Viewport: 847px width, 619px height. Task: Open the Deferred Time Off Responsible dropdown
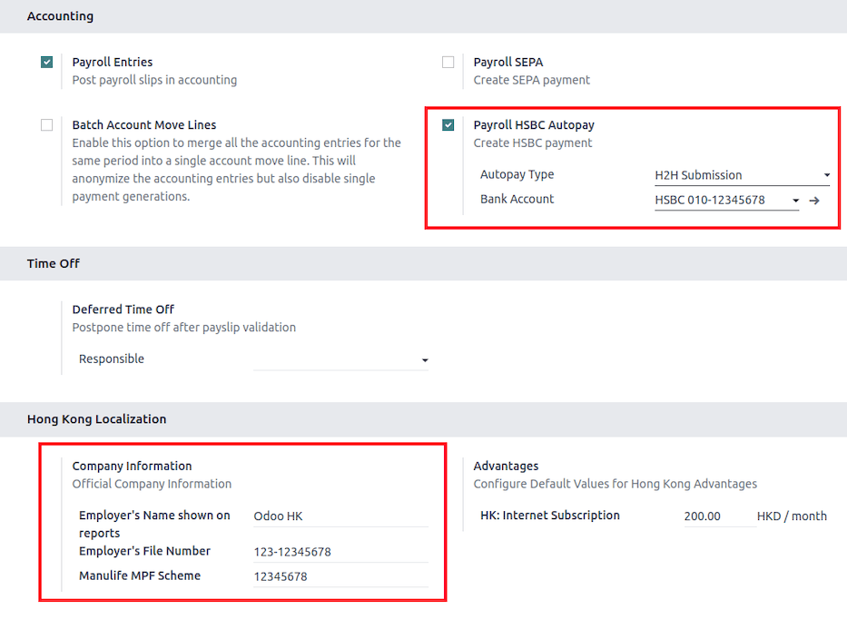(341, 360)
